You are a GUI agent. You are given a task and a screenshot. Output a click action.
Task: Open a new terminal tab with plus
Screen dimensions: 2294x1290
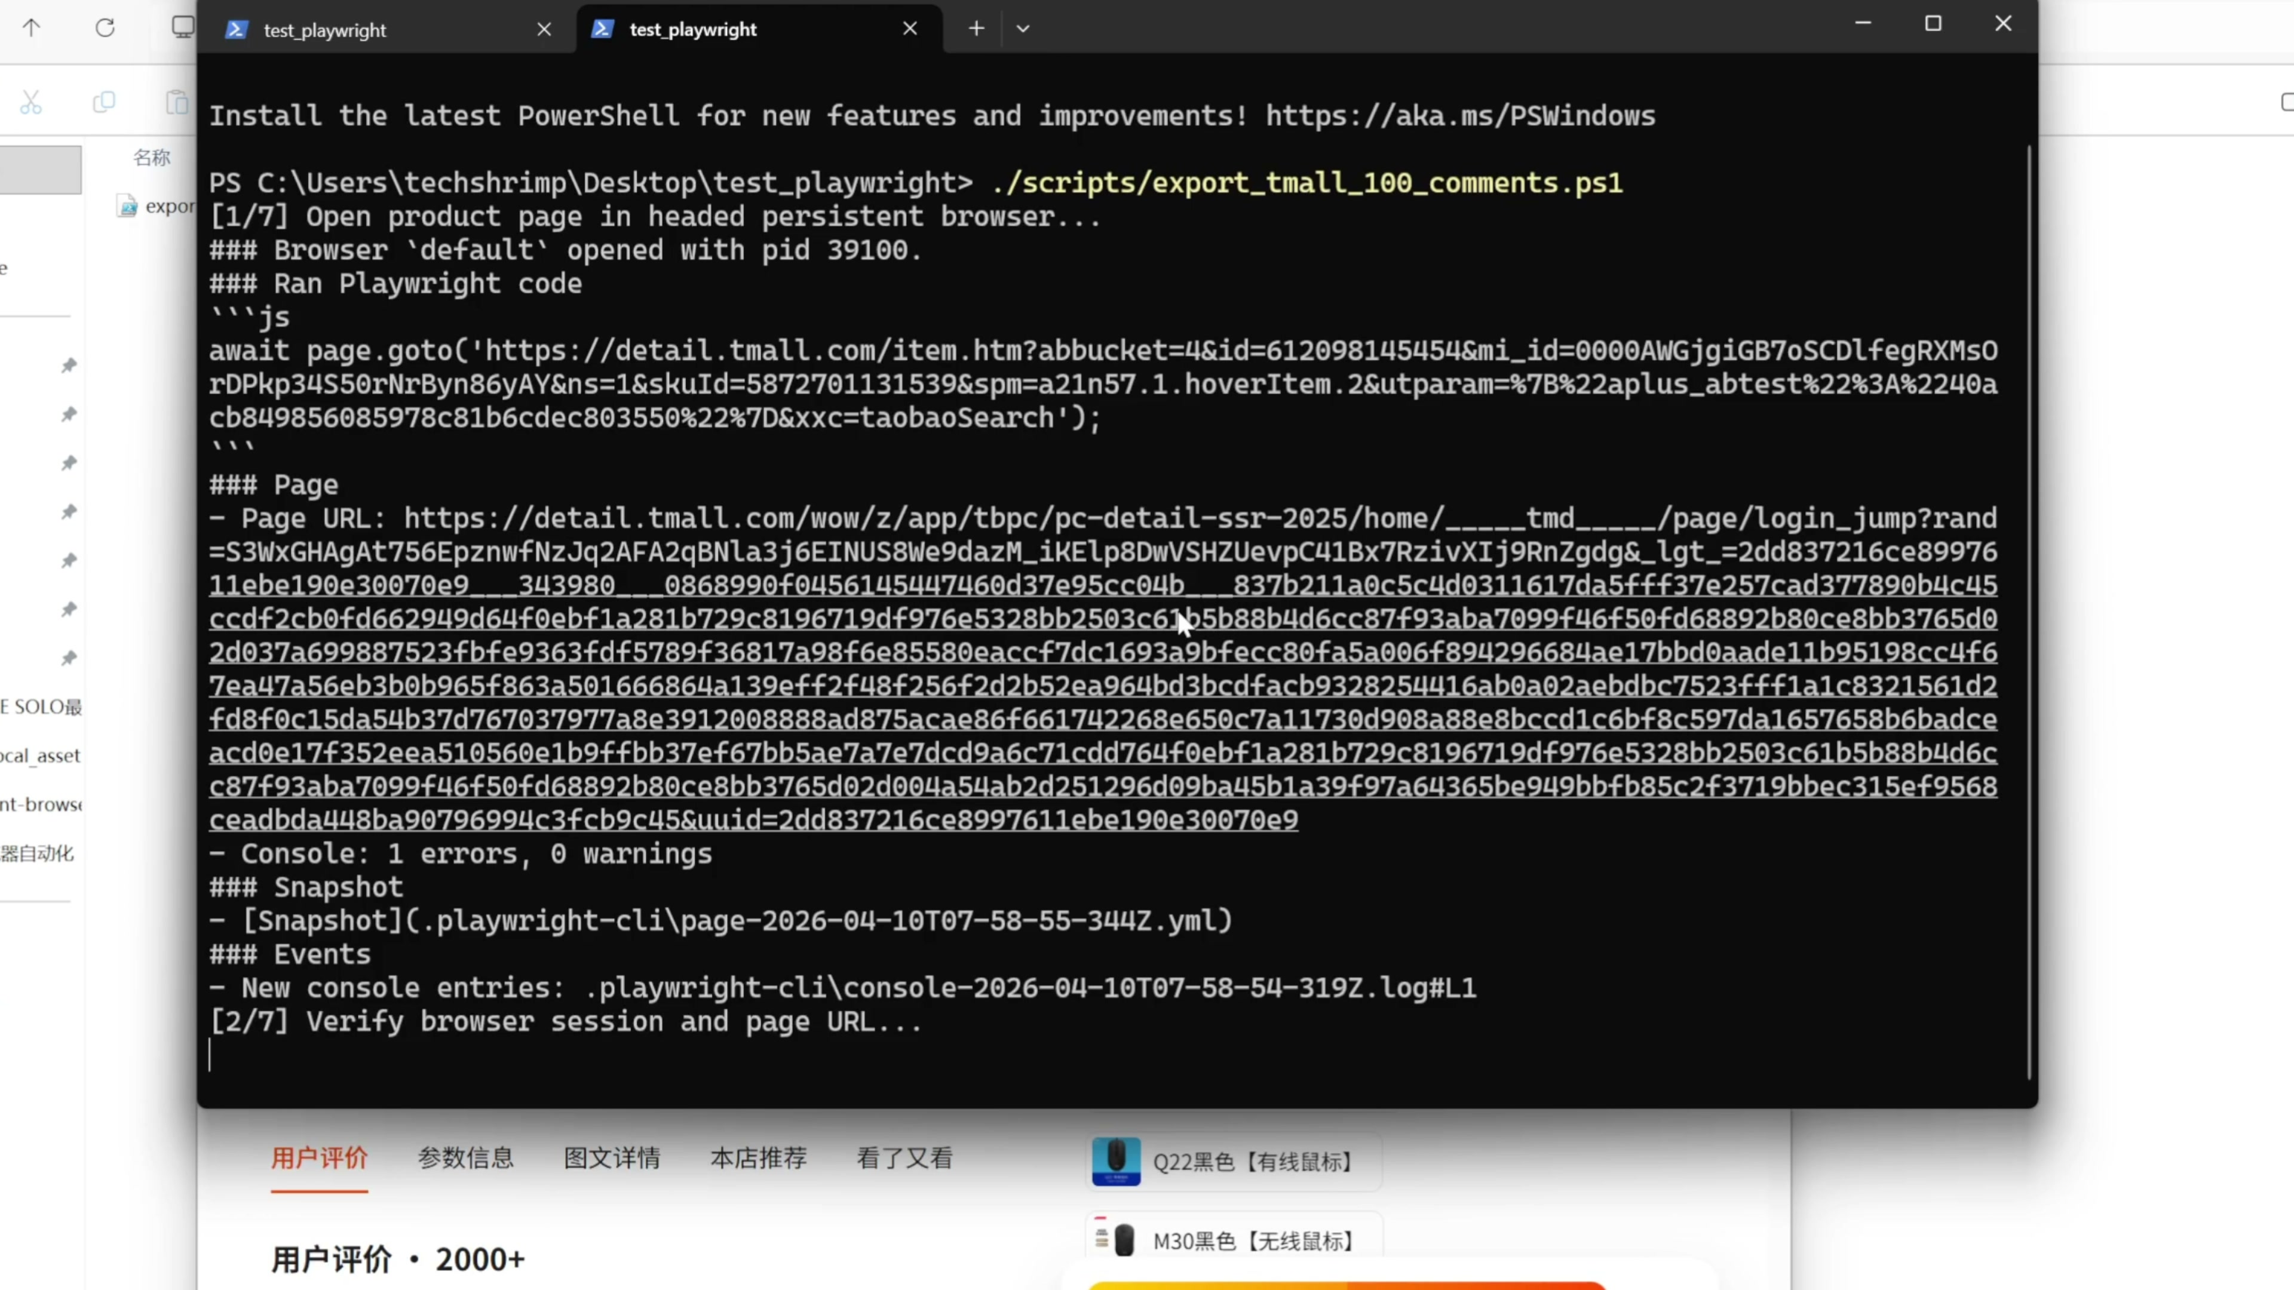[976, 29]
